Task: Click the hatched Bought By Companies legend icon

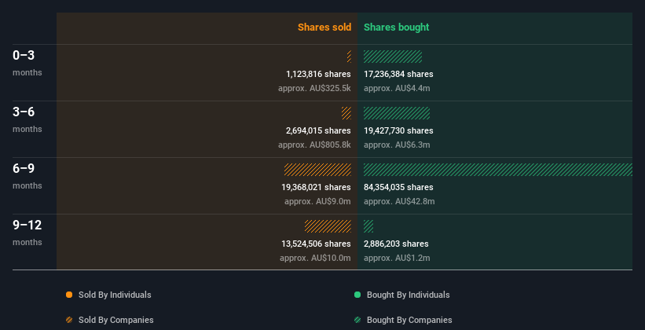Action: (357, 320)
